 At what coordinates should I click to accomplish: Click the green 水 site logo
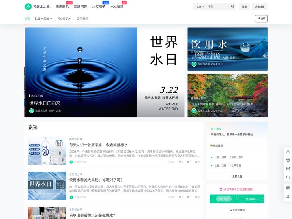[x=28, y=7]
